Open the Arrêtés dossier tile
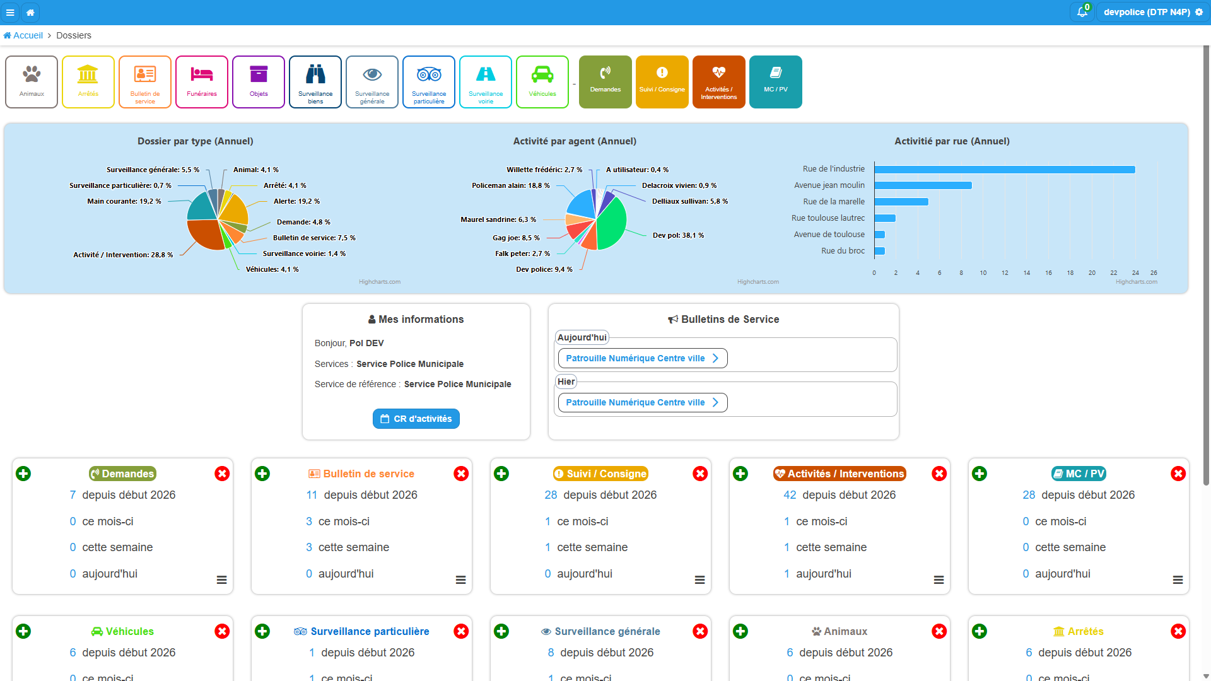The width and height of the screenshot is (1211, 681). point(88,82)
